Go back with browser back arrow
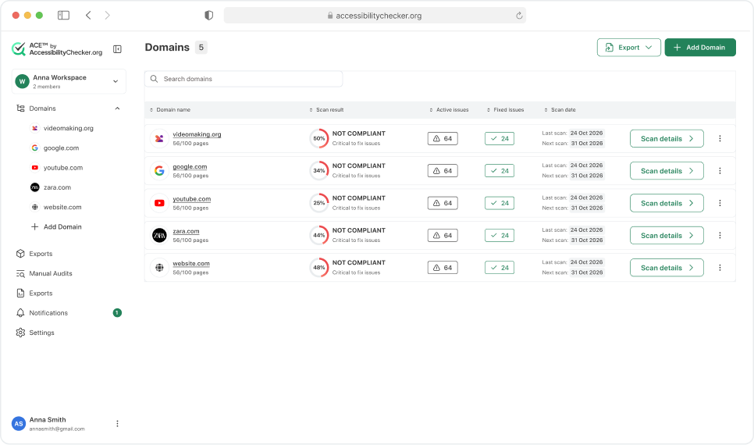 (x=88, y=16)
